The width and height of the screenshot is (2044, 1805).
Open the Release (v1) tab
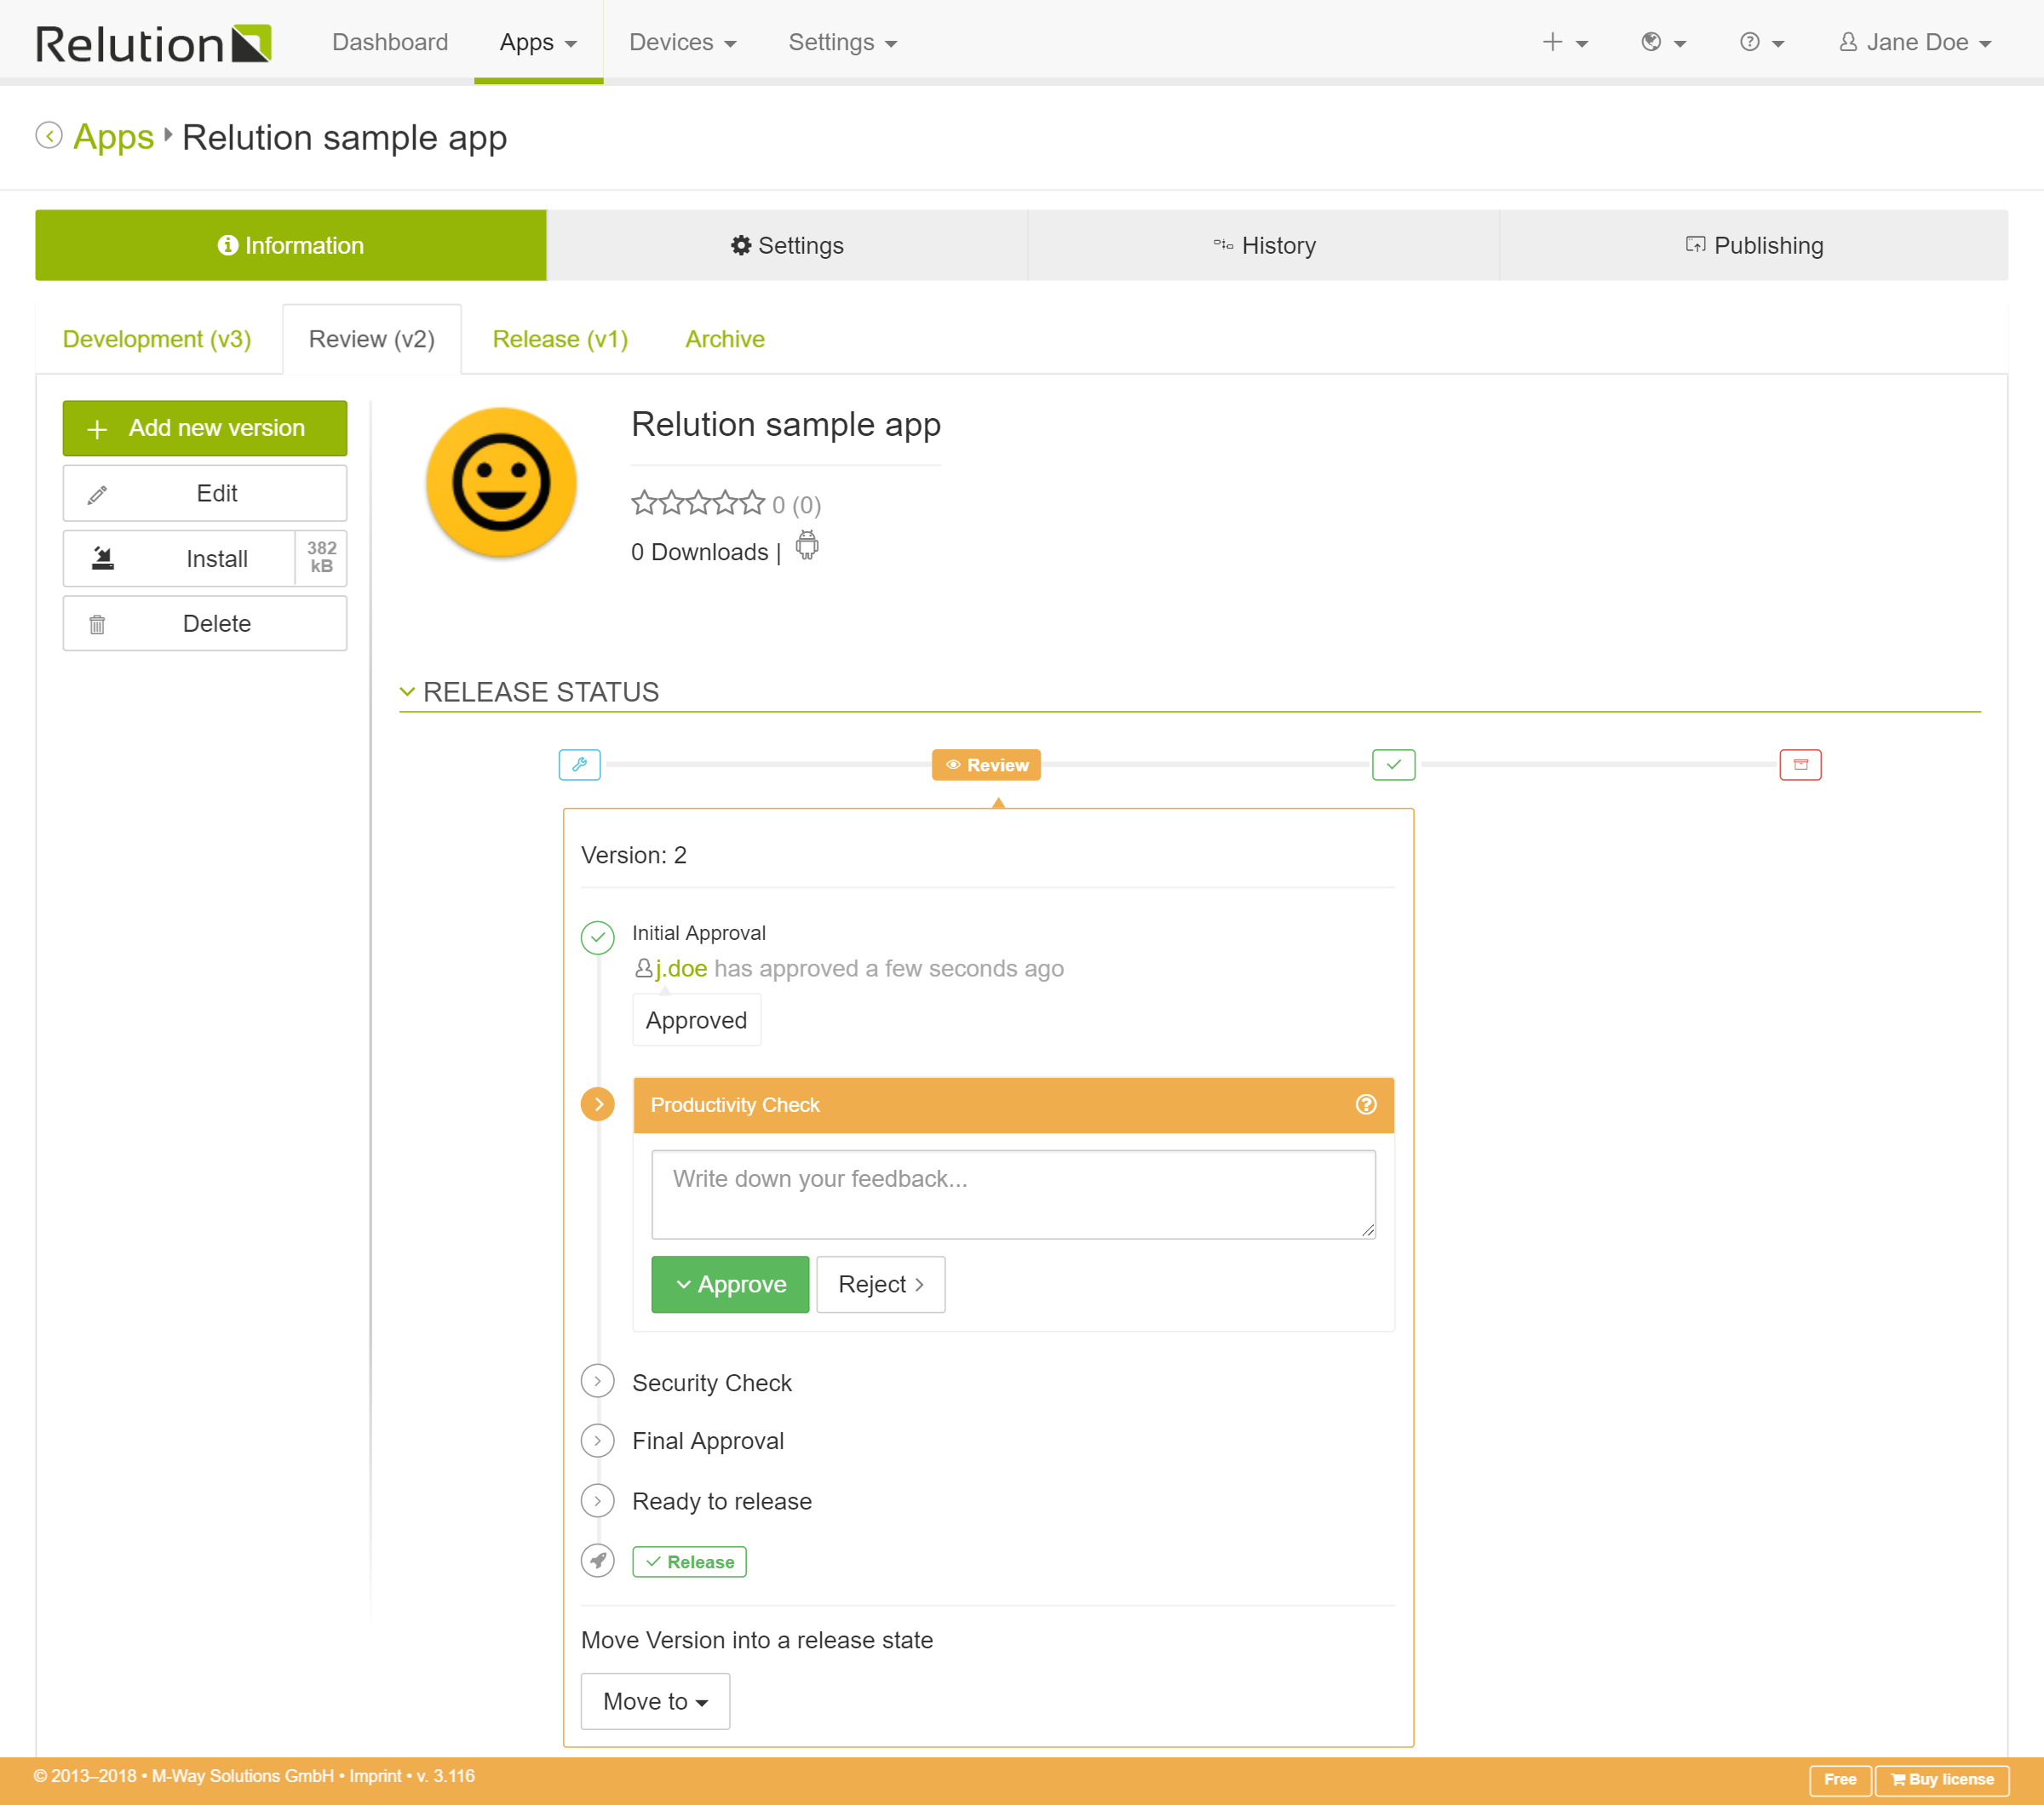560,339
